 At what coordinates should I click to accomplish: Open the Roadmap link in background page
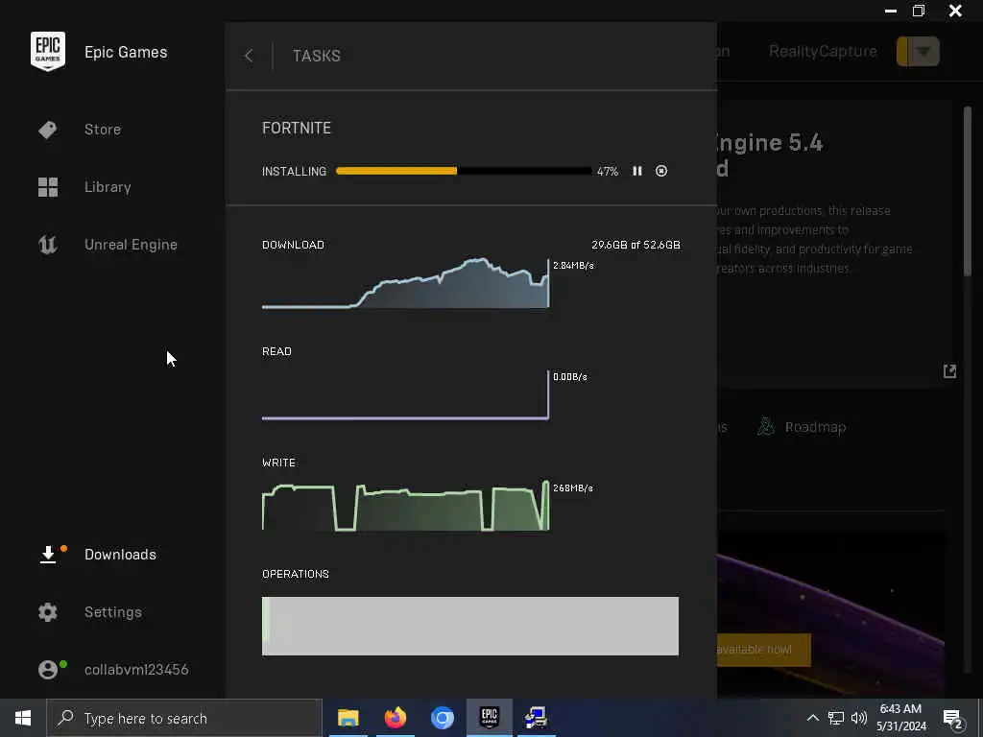[815, 427]
